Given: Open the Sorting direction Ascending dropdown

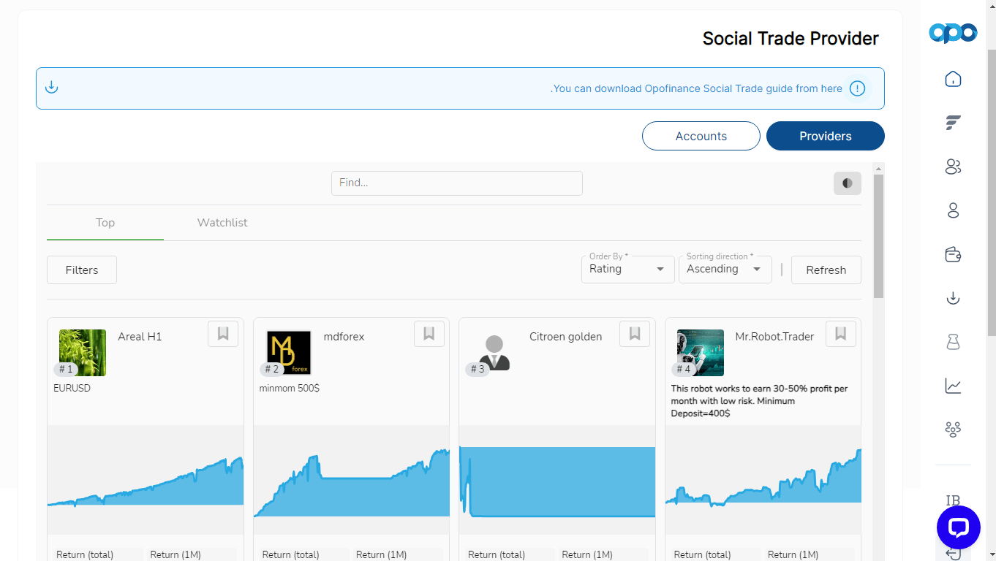Looking at the screenshot, I should click(725, 269).
